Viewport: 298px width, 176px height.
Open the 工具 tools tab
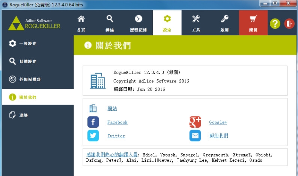coord(196,23)
